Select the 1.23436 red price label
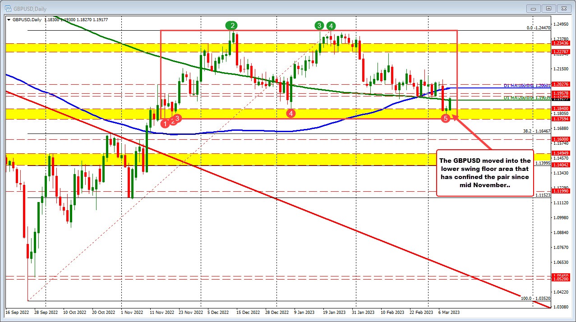 coord(562,44)
